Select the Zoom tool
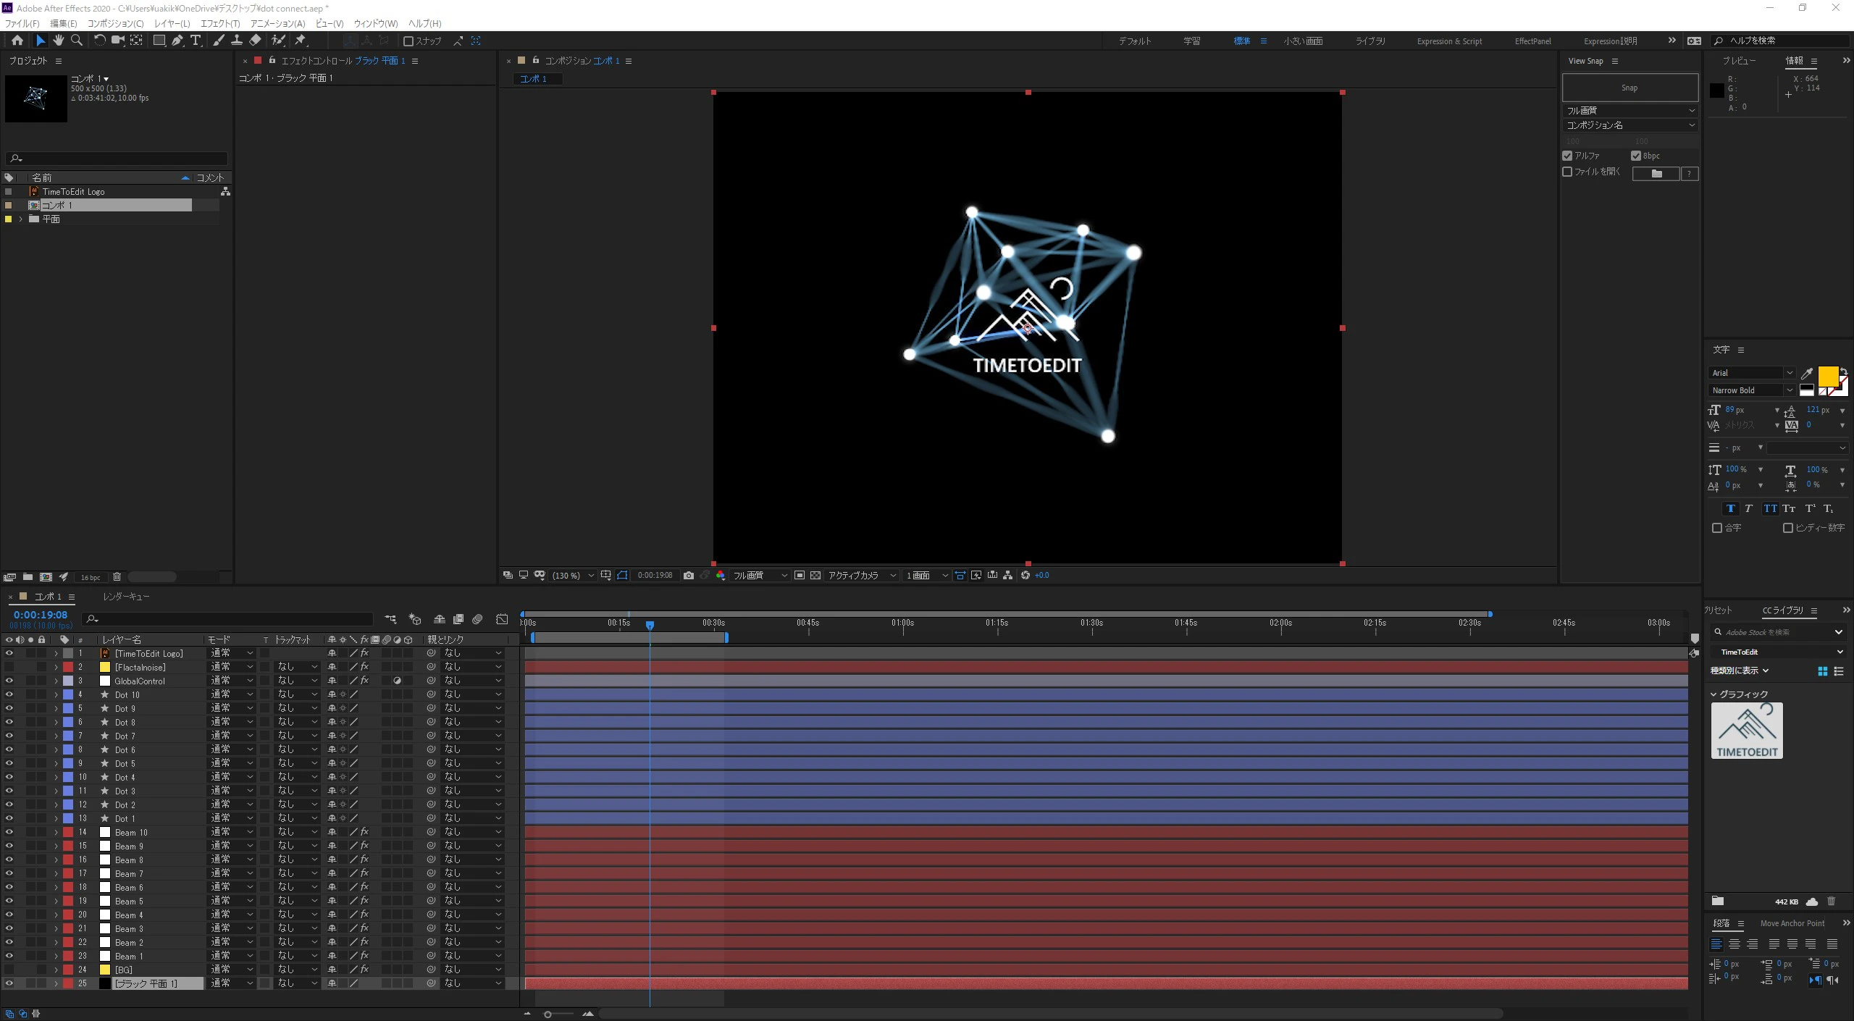 tap(77, 41)
